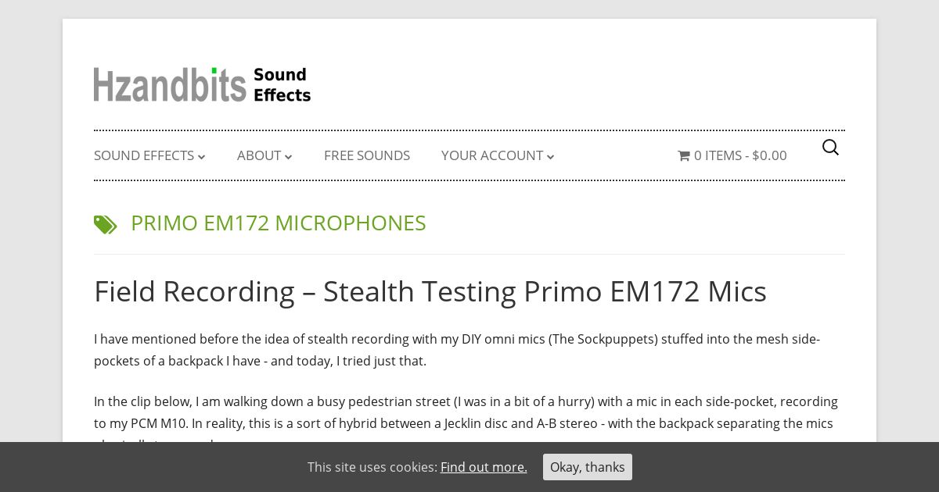Open the Stealth Testing Primo EM172 Mics article
939x492 pixels.
click(430, 291)
